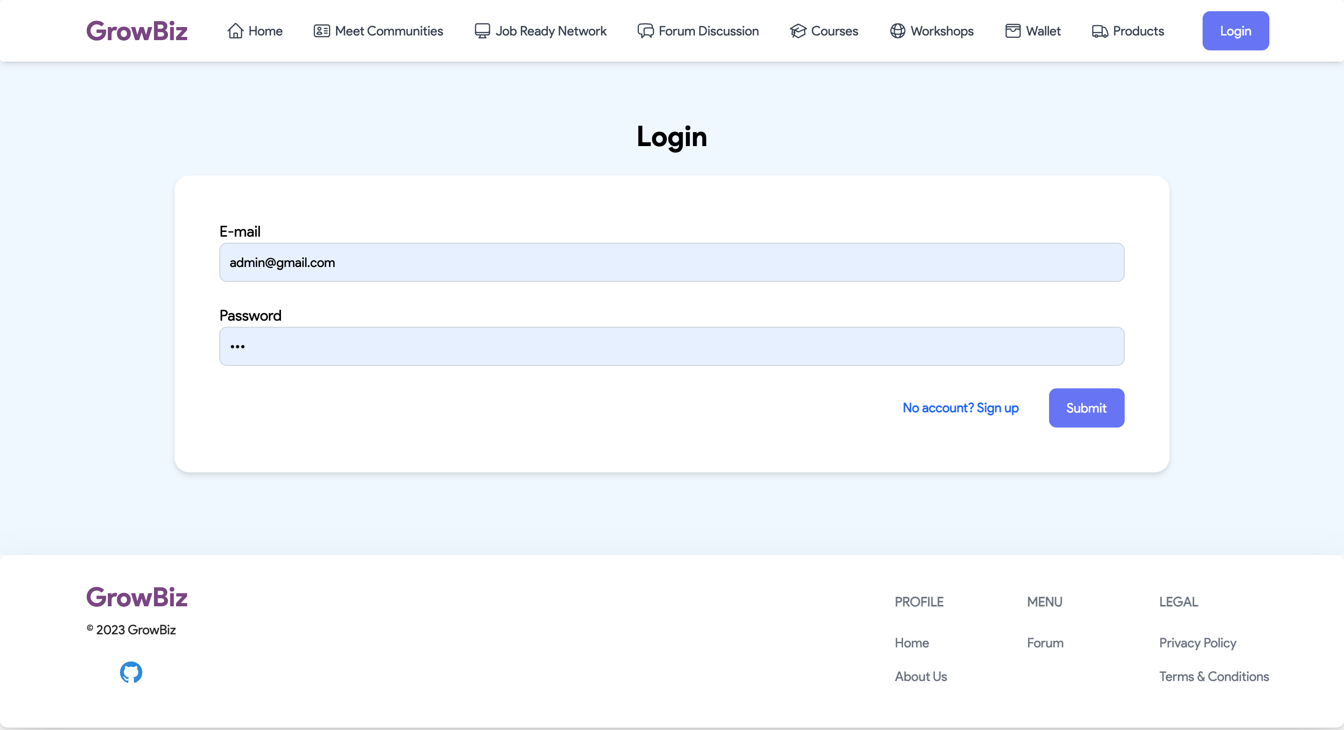Open the Forum link under MENU
The width and height of the screenshot is (1344, 730).
(1044, 643)
